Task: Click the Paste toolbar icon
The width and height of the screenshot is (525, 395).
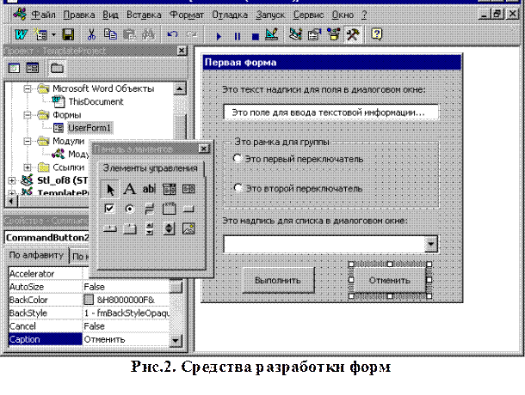Action: [129, 34]
